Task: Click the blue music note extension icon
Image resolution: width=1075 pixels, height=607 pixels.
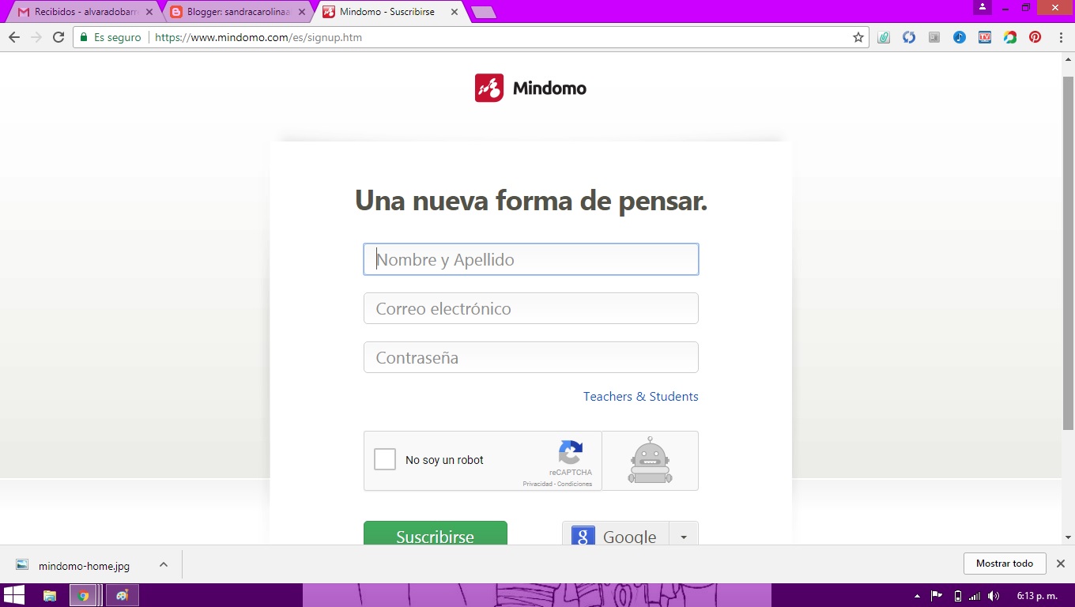Action: [x=959, y=37]
